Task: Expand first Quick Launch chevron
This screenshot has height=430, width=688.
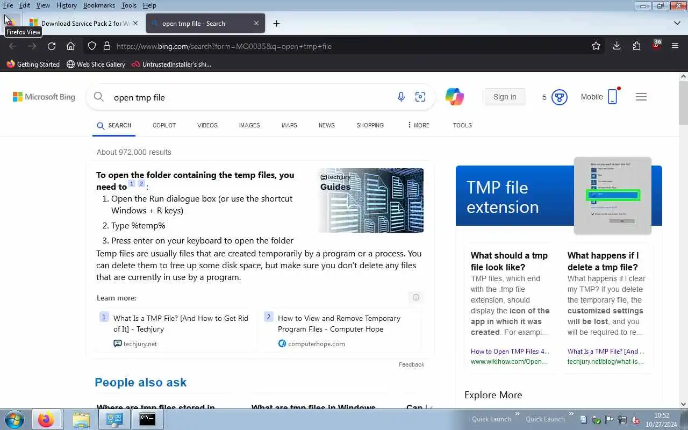Action: click(518, 414)
